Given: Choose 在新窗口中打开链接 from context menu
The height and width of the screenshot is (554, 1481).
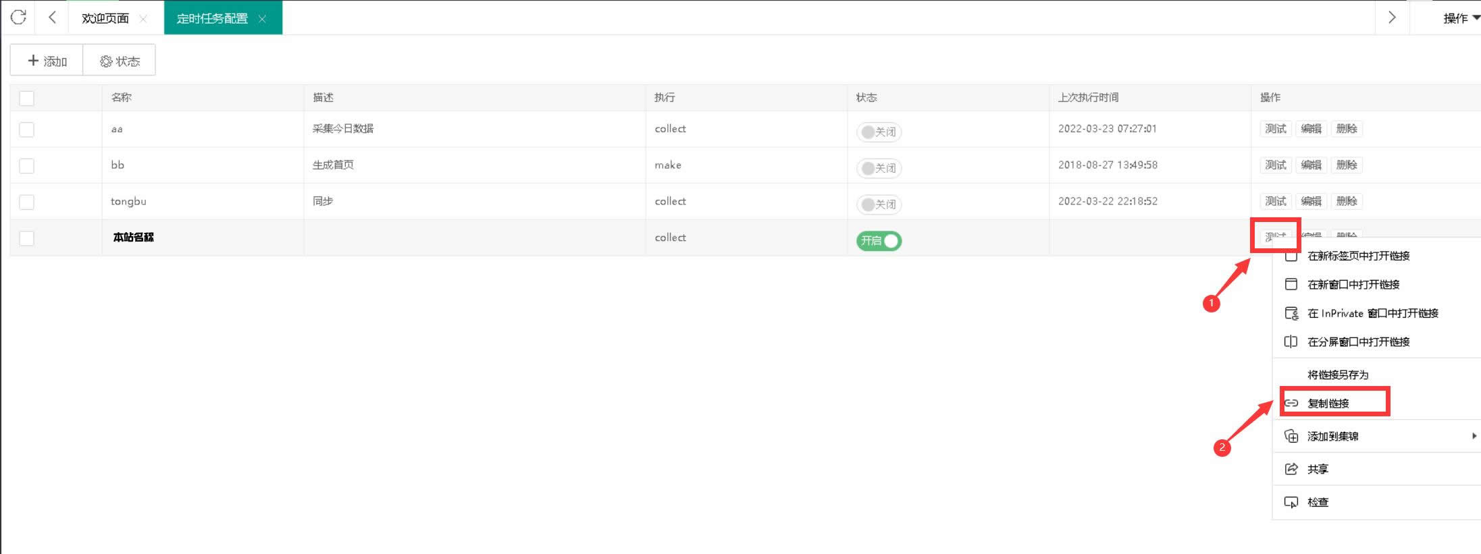Looking at the screenshot, I should [x=1353, y=285].
